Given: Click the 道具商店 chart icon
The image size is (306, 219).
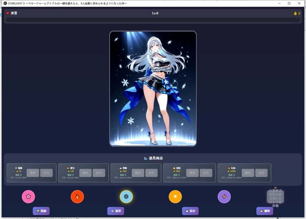Looking at the screenshot, I should (145, 158).
